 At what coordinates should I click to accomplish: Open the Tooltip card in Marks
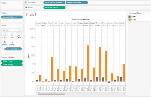tap(12, 43)
